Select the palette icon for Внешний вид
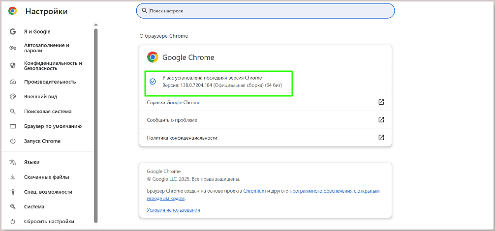495x231 pixels. (x=13, y=97)
